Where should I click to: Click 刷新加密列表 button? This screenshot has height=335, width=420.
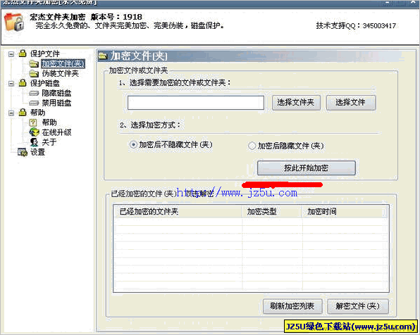292,306
